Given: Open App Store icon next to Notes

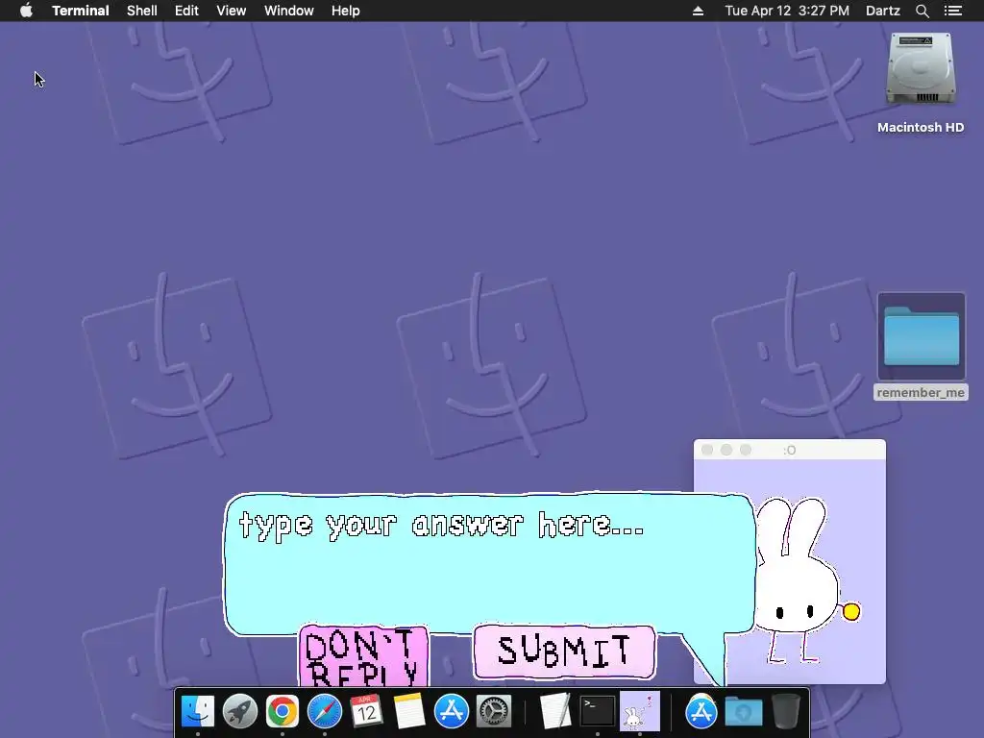Looking at the screenshot, I should pyautogui.click(x=452, y=712).
